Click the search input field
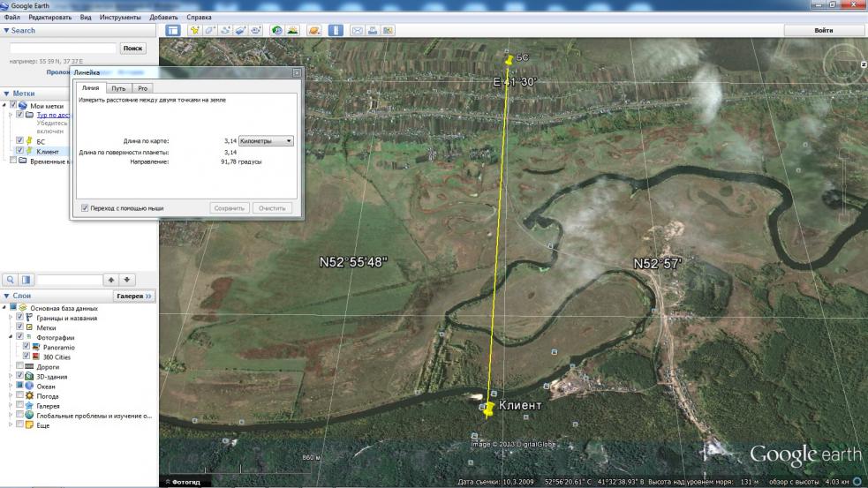868x488 pixels. pyautogui.click(x=63, y=49)
